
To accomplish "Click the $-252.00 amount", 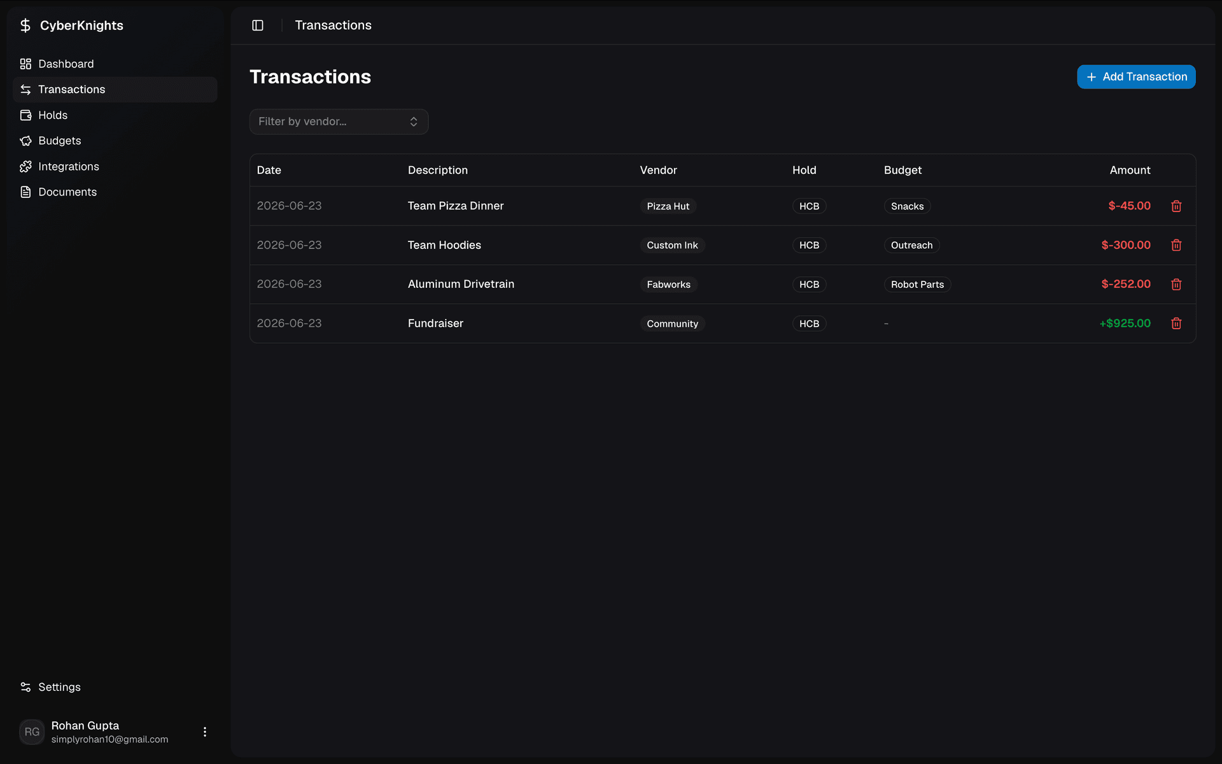I will click(x=1126, y=284).
